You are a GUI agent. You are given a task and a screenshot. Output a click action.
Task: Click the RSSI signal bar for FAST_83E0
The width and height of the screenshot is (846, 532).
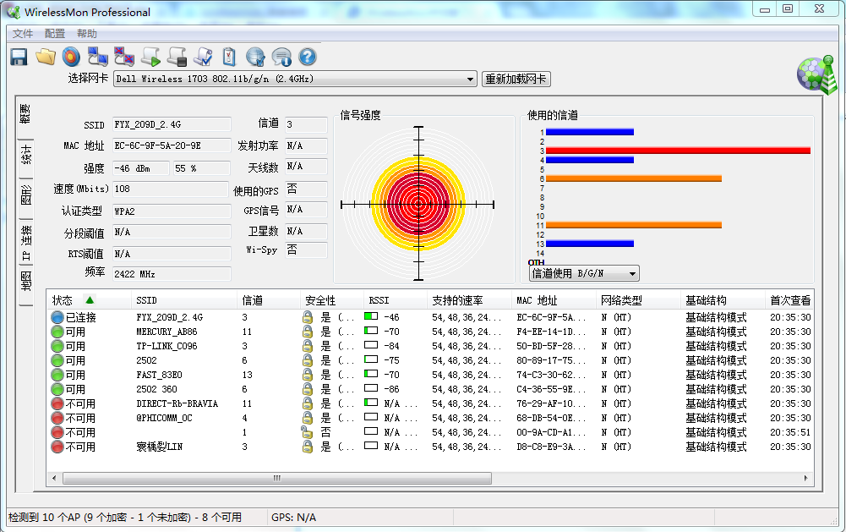371,374
